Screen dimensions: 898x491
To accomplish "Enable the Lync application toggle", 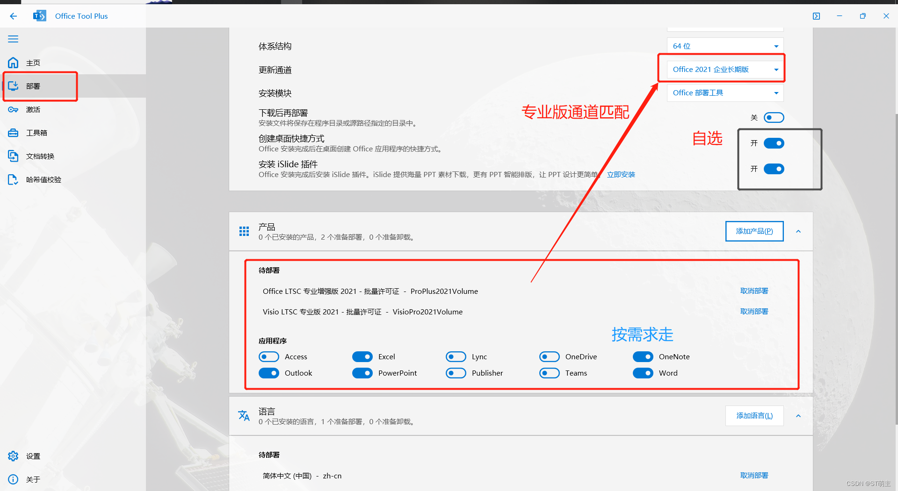I will pyautogui.click(x=456, y=357).
